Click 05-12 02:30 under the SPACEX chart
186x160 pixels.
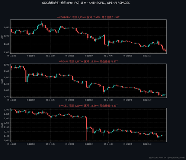click(x=70, y=144)
